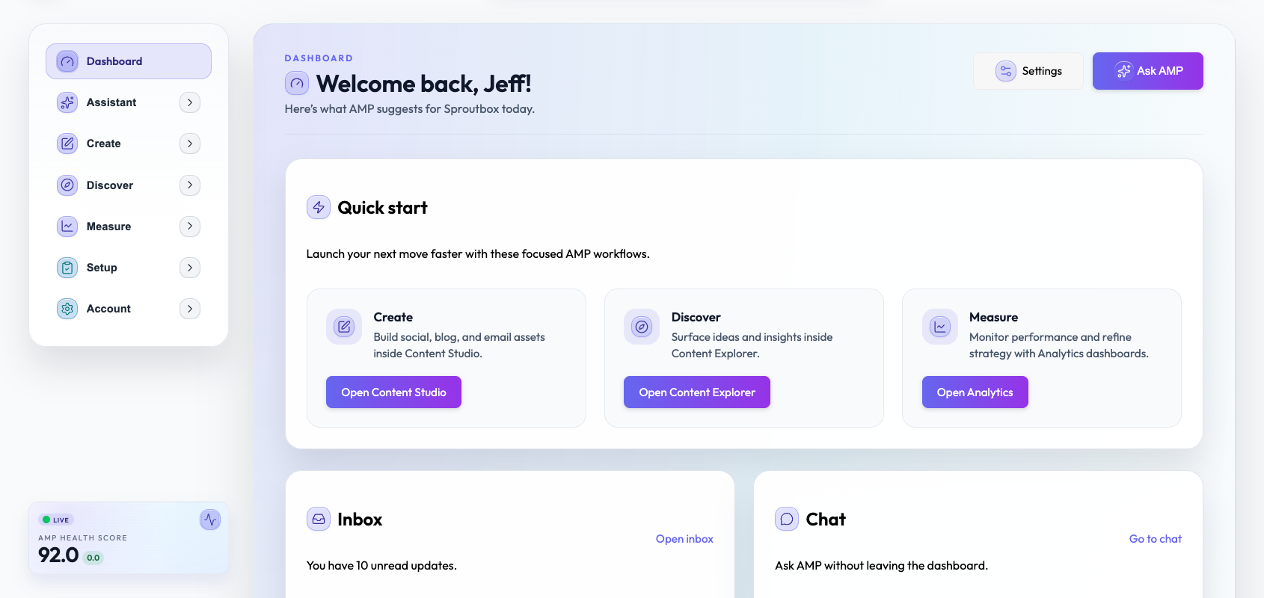Screen dimensions: 1264x598
Task: Click the LIVE health score indicator
Action: coord(56,519)
